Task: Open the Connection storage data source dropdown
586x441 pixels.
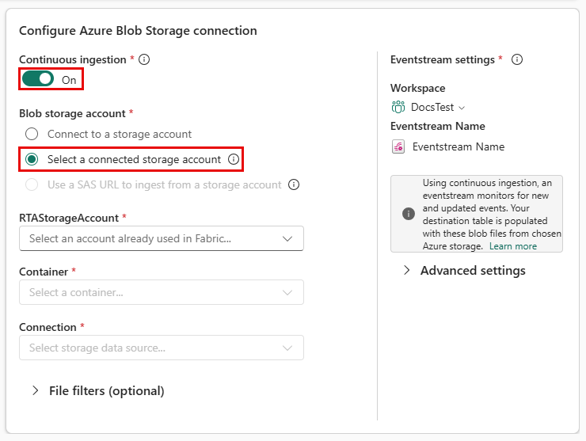Action: tap(162, 348)
